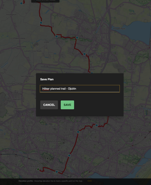
Task: Click the green SAVE button
Action: (67, 105)
